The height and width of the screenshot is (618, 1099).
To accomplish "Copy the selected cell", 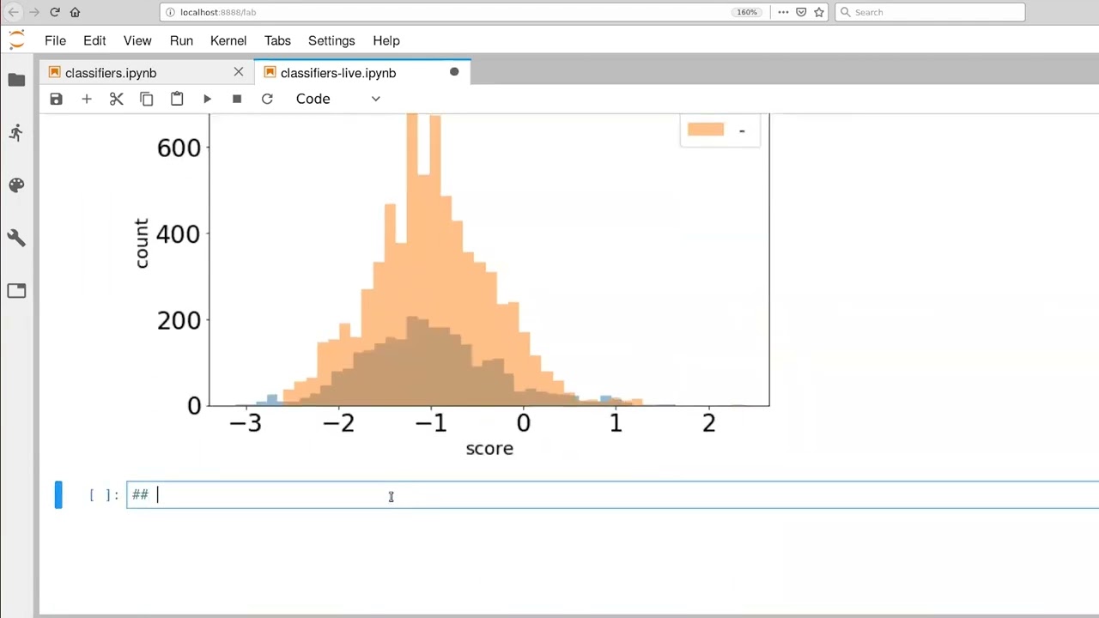I will click(x=147, y=99).
